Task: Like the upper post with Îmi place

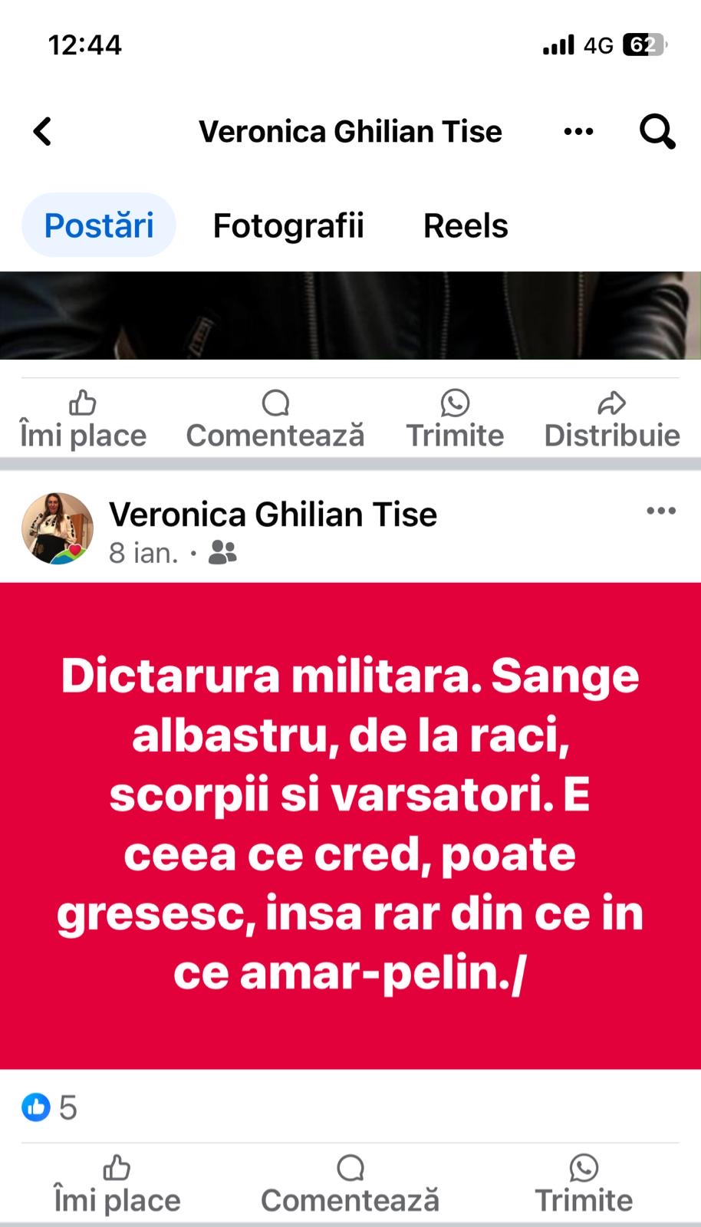Action: point(83,419)
